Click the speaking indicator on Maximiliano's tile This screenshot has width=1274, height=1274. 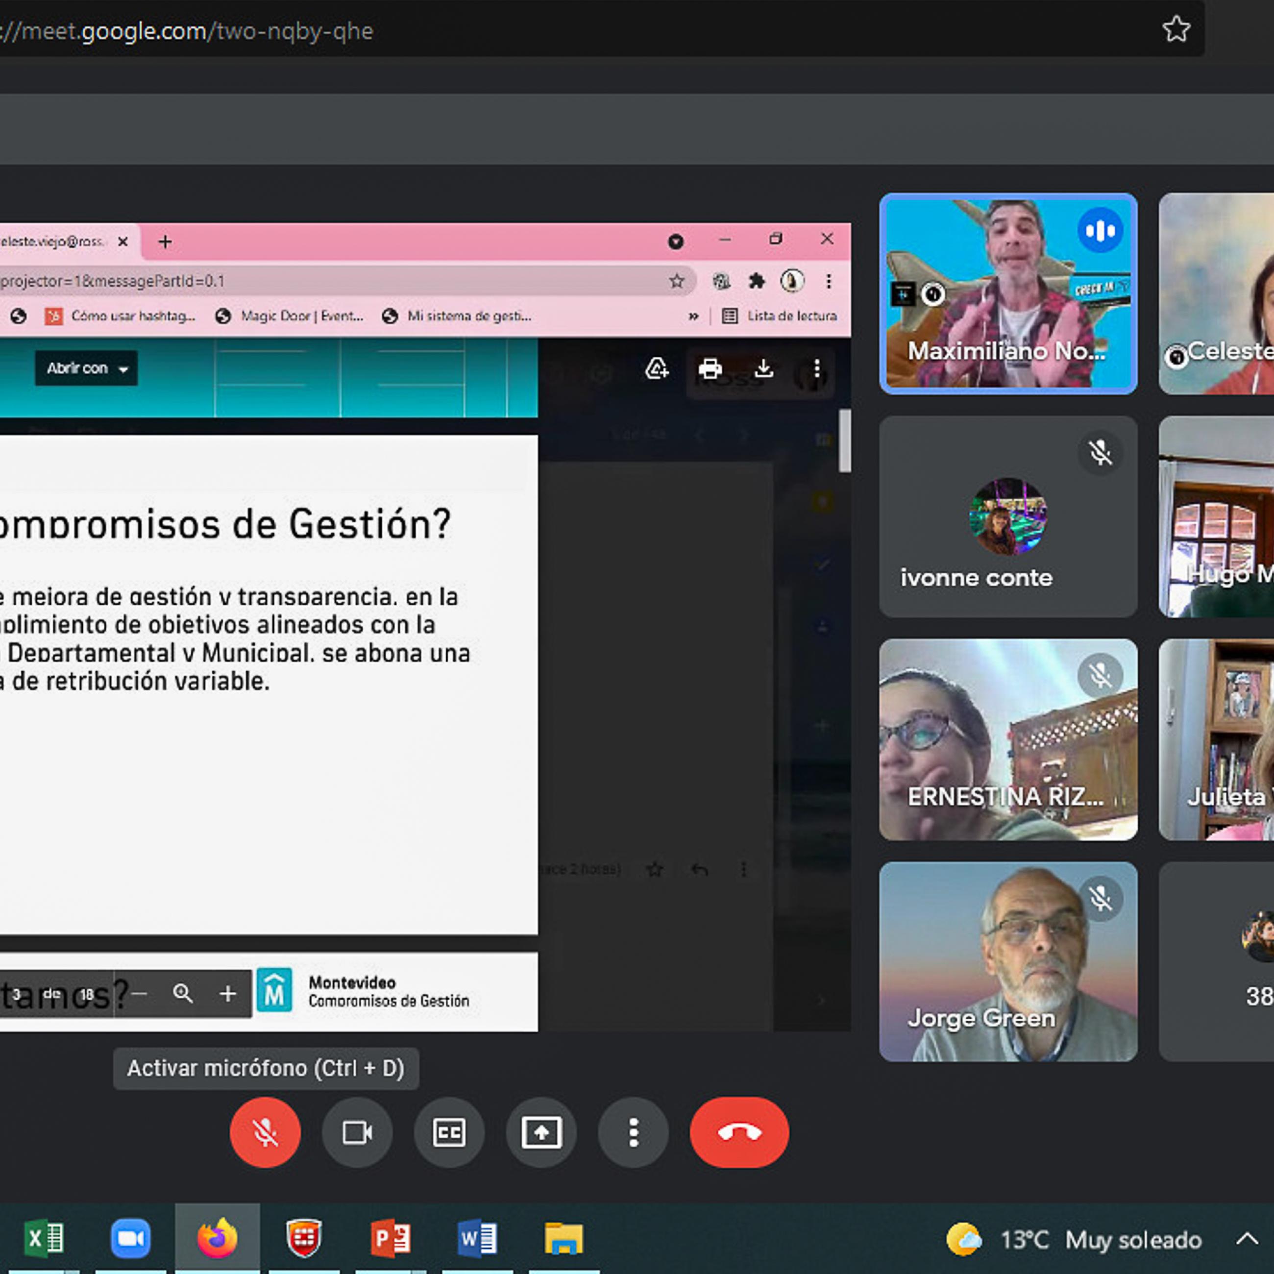pos(1100,230)
